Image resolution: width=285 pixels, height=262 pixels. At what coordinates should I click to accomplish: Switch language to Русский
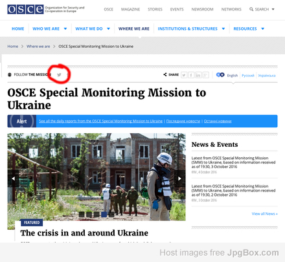248,76
